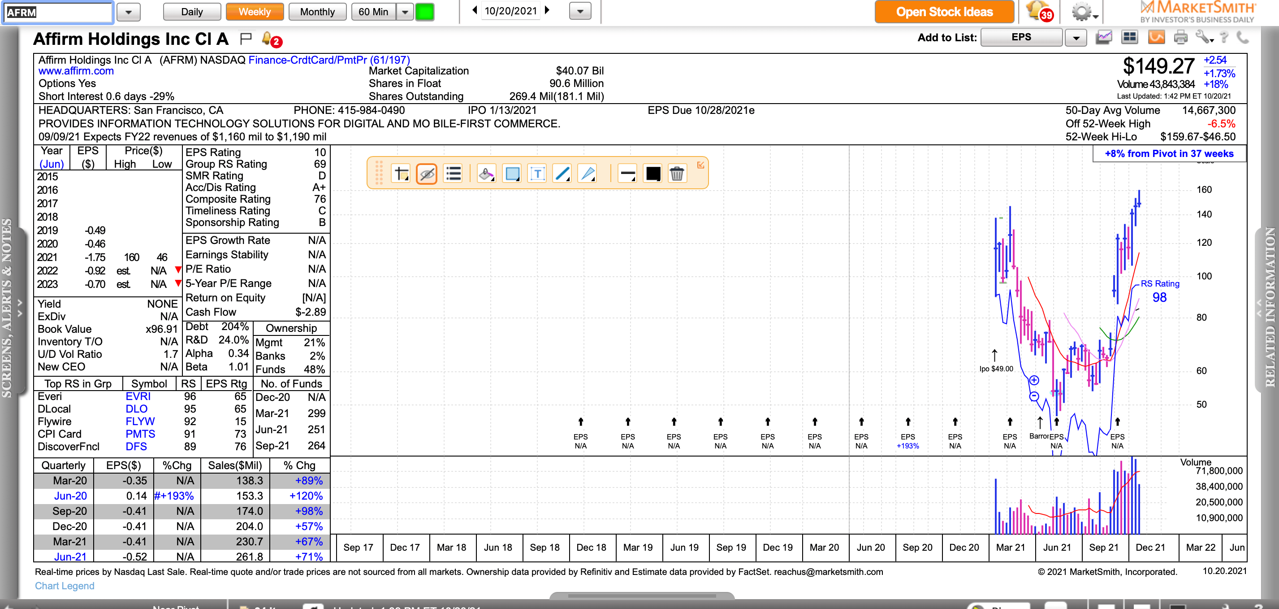Click '+8% from Pivot in 37 weeks' banner
This screenshot has height=609, width=1279.
pyautogui.click(x=1169, y=154)
